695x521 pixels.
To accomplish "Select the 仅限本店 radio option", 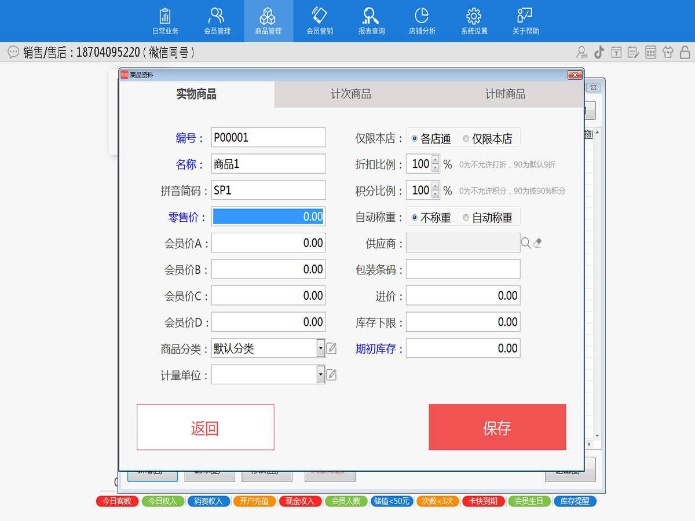I will [466, 138].
